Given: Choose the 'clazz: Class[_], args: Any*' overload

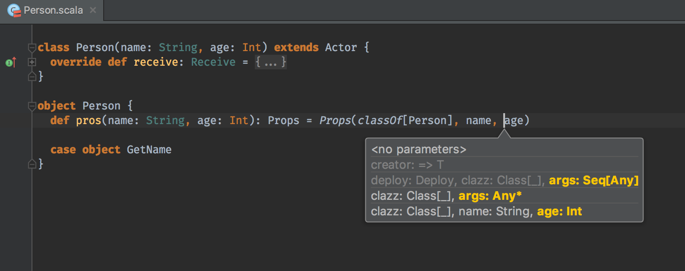Looking at the screenshot, I should coord(504,196).
